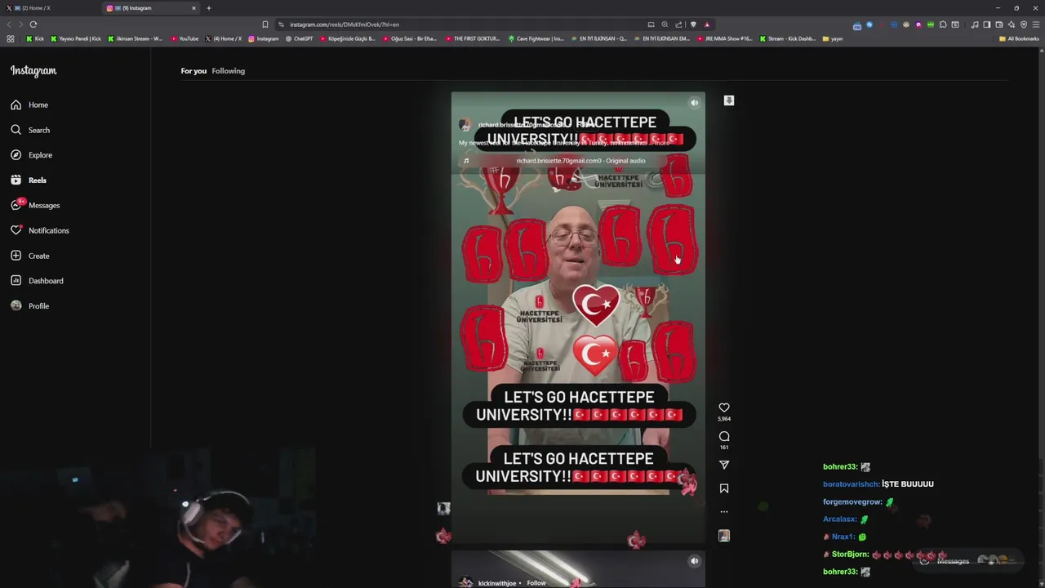
Task: Go back in the browser
Action: tap(9, 24)
